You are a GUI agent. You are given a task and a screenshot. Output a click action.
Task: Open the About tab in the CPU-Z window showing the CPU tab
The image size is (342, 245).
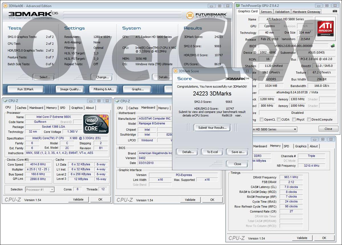tap(90, 108)
